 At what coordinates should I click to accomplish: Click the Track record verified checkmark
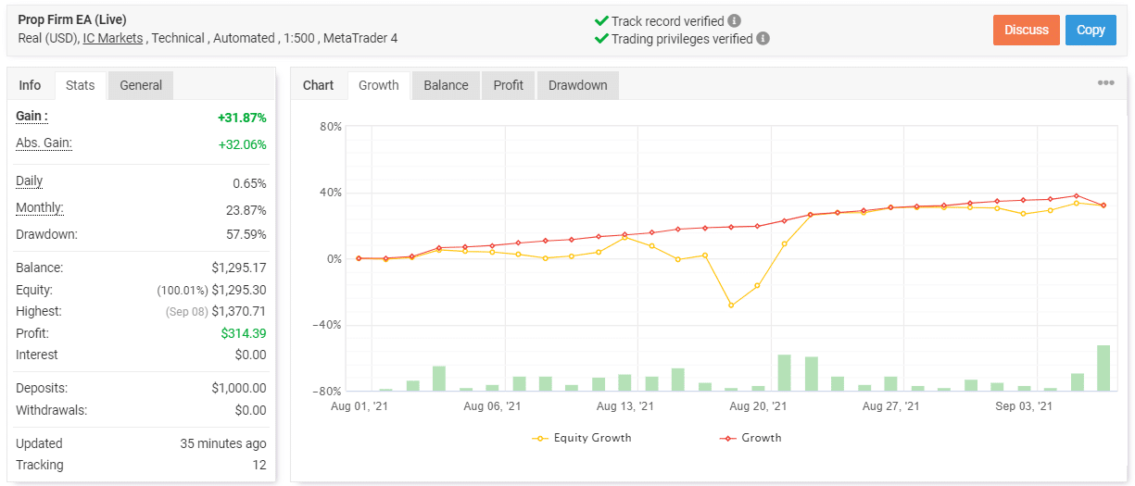(x=600, y=21)
